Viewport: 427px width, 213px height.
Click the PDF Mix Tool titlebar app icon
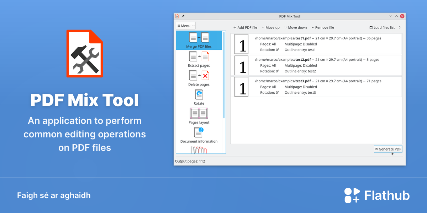click(x=177, y=16)
